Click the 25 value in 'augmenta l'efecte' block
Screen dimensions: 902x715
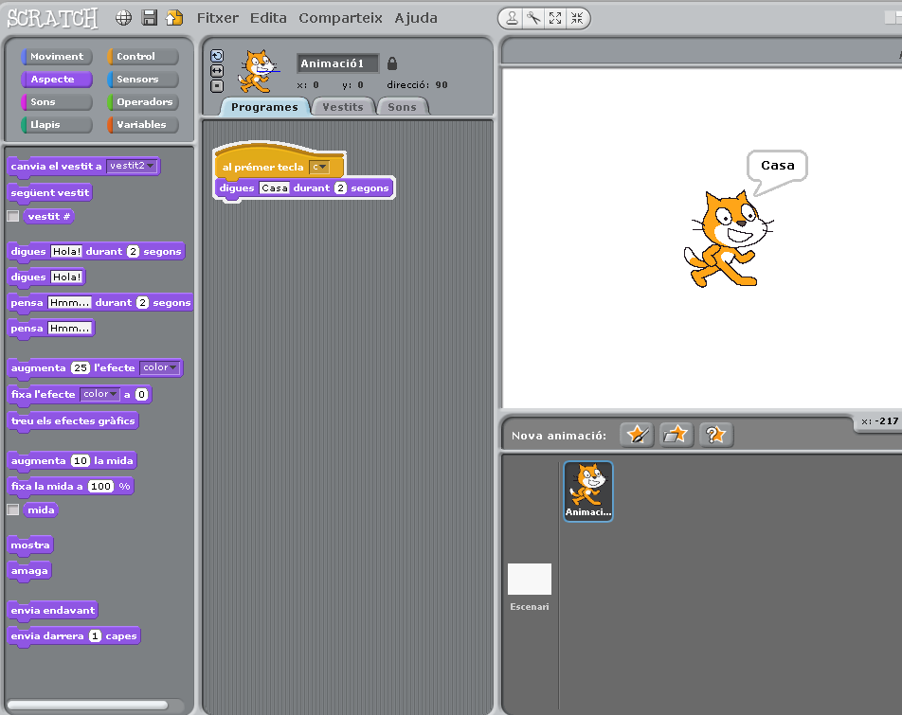pyautogui.click(x=80, y=367)
